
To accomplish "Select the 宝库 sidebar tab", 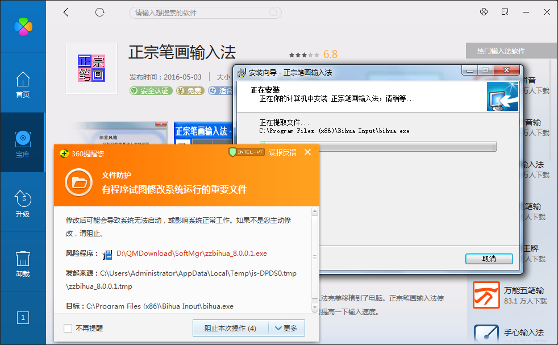I will pos(22,143).
